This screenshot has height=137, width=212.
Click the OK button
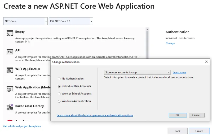coord(178,115)
